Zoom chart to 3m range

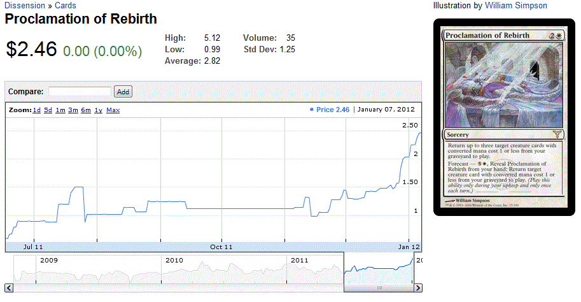click(73, 110)
